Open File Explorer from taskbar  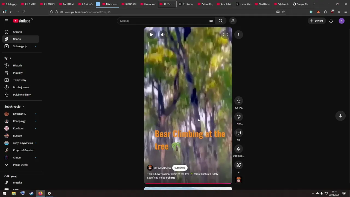coord(13,193)
